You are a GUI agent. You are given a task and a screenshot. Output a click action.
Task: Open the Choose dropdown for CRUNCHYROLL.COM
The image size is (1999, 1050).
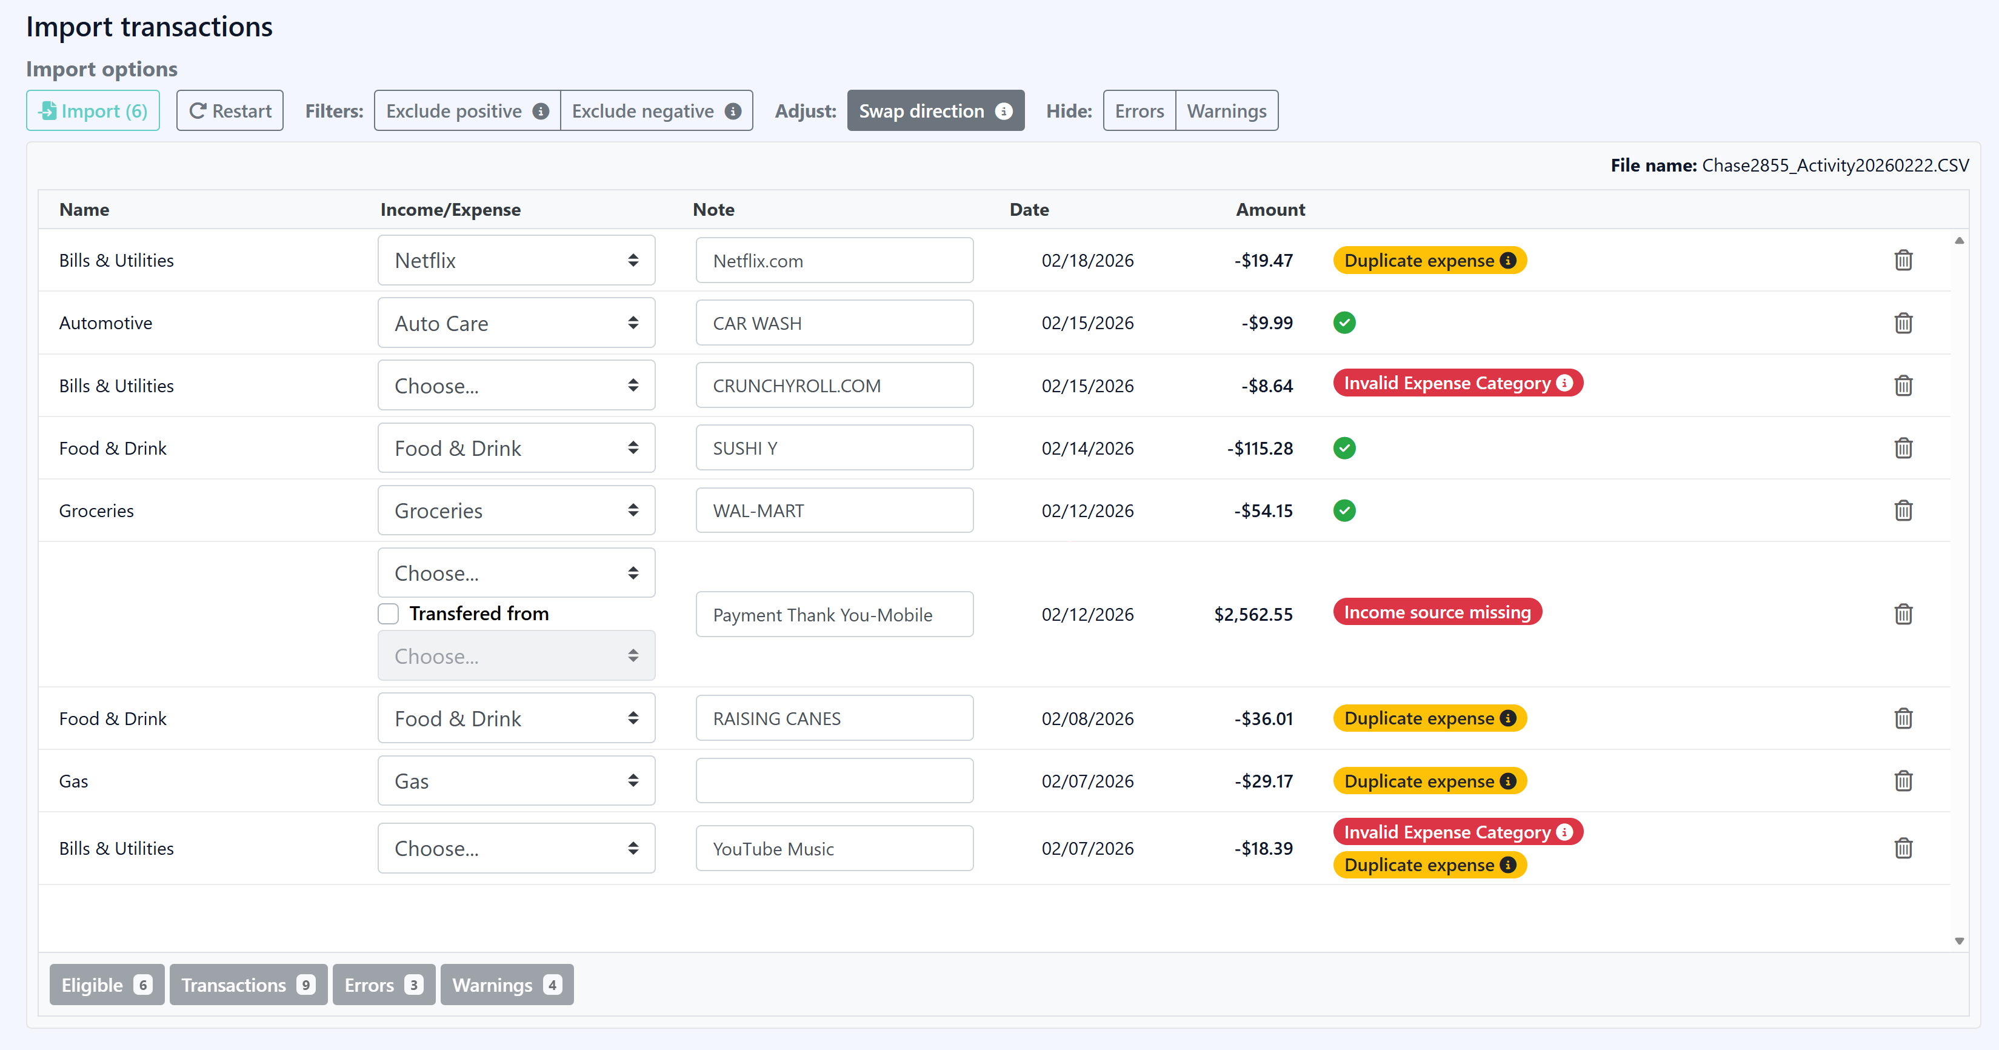click(516, 385)
